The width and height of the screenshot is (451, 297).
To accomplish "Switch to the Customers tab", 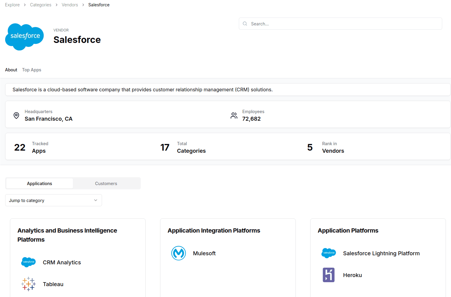I will (x=106, y=183).
